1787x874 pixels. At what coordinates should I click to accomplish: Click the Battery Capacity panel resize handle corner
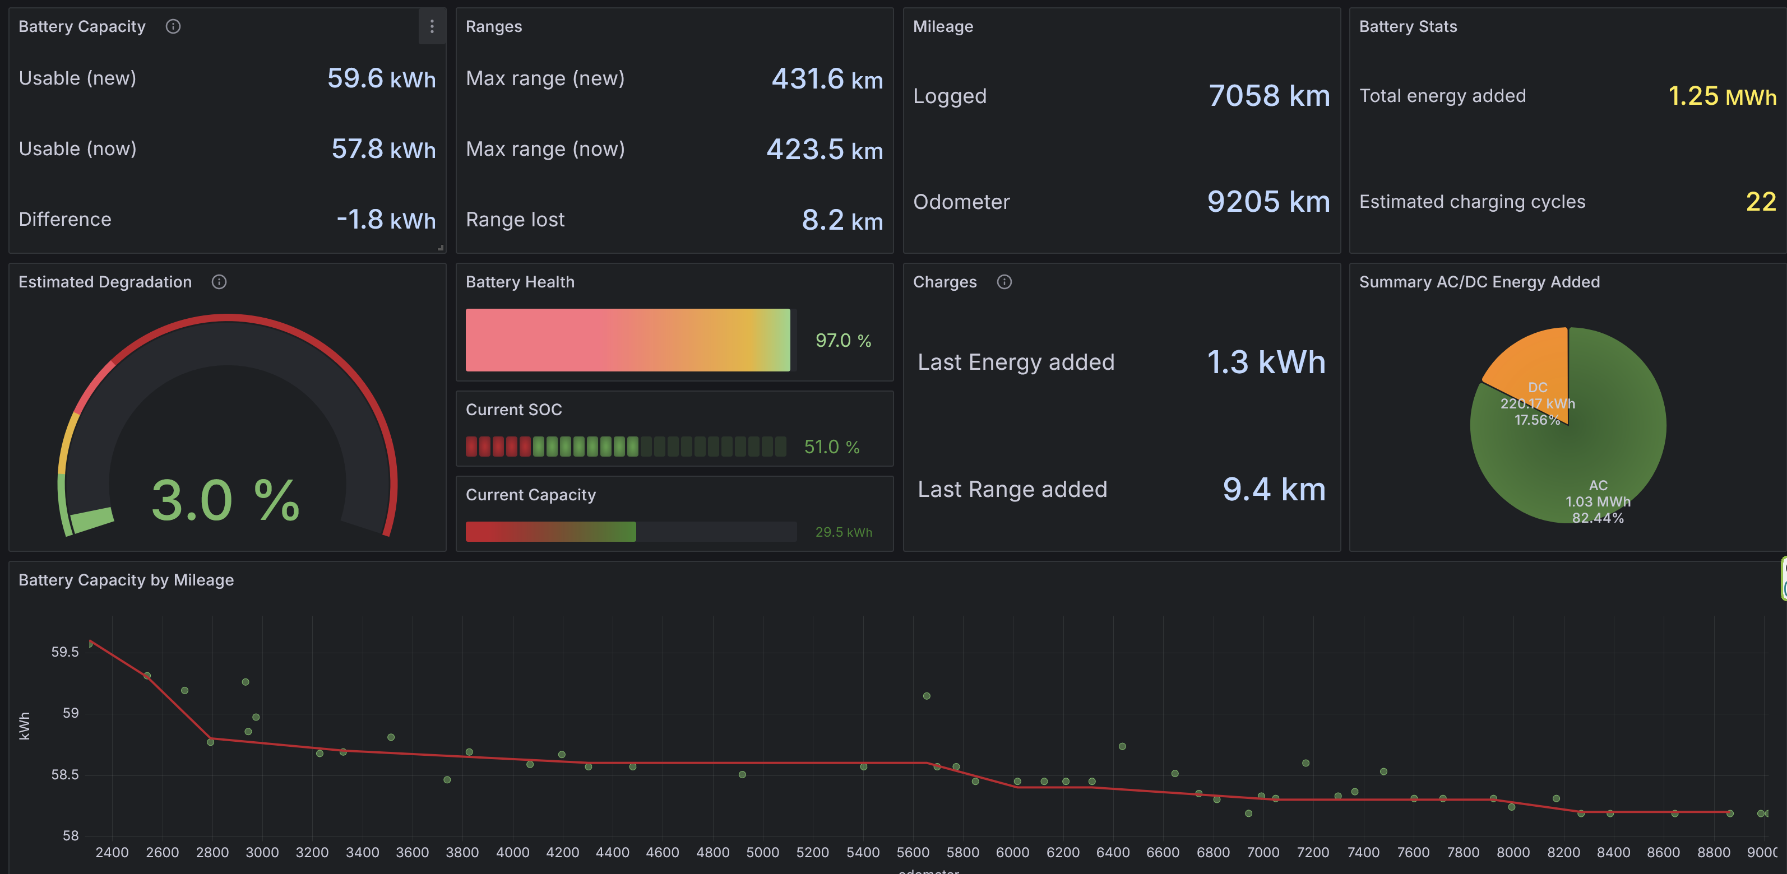pyautogui.click(x=441, y=248)
